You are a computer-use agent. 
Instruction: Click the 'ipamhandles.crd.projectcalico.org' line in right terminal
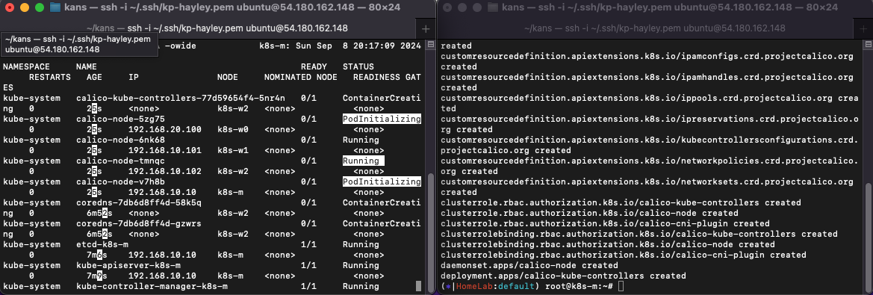pos(647,77)
